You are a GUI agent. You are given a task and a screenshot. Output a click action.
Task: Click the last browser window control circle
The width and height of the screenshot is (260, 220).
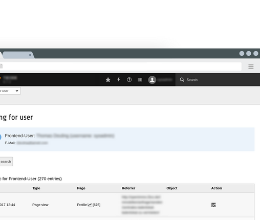[x=256, y=54]
